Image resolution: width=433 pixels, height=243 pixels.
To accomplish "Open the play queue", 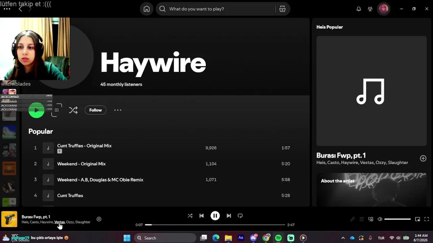I will pyautogui.click(x=362, y=219).
